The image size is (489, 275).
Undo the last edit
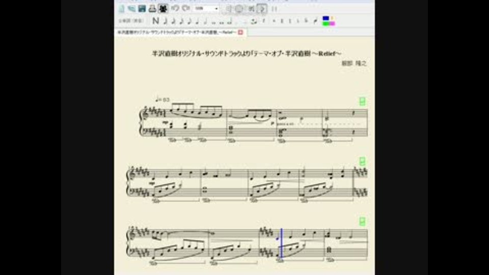click(175, 8)
